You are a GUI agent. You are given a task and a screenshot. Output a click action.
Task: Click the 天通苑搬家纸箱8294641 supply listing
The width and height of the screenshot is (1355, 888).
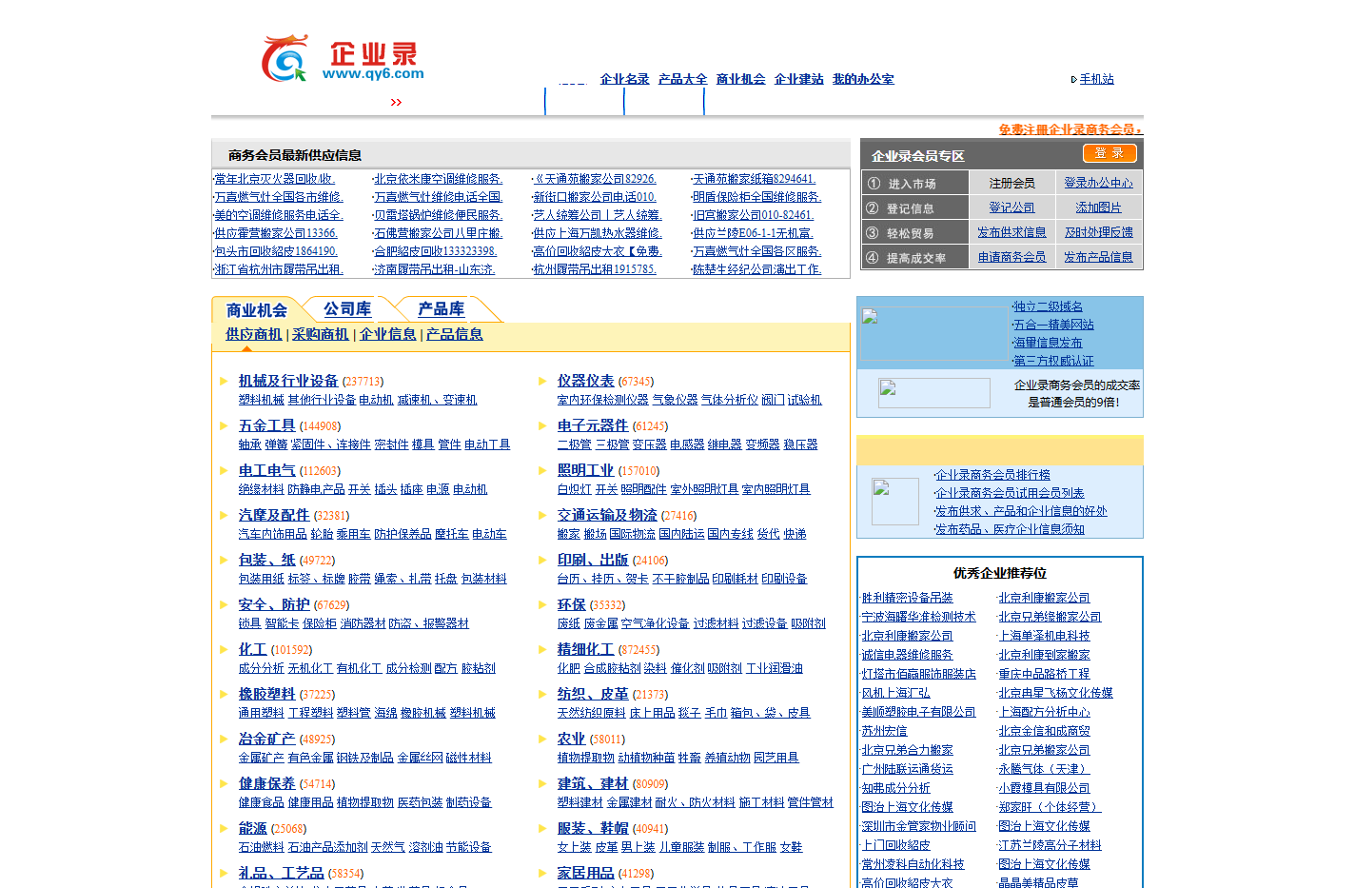[x=755, y=179]
